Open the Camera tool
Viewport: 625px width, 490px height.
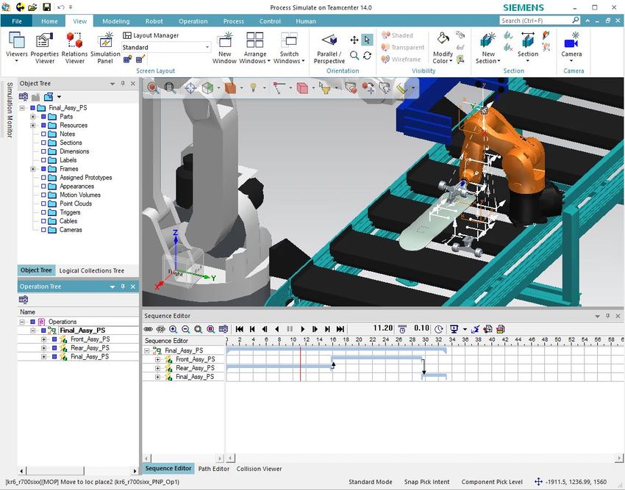(x=571, y=48)
